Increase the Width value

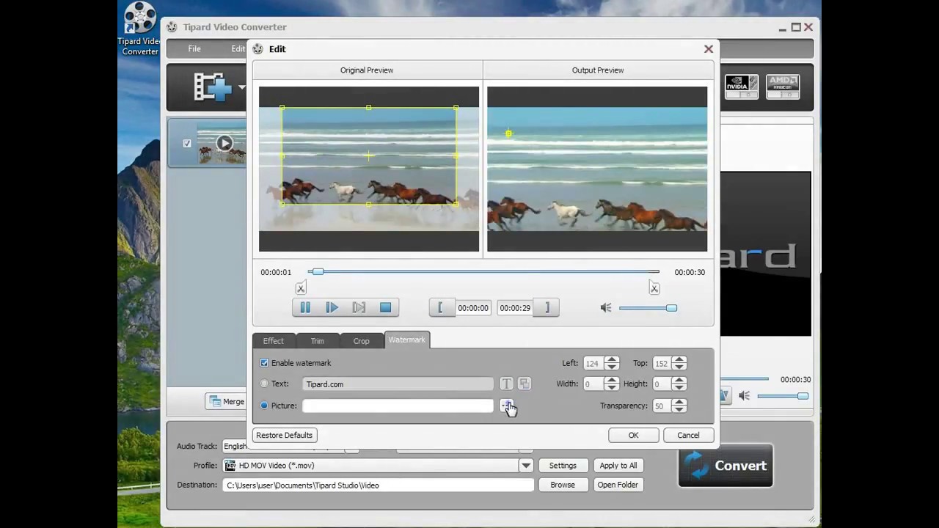pos(612,381)
